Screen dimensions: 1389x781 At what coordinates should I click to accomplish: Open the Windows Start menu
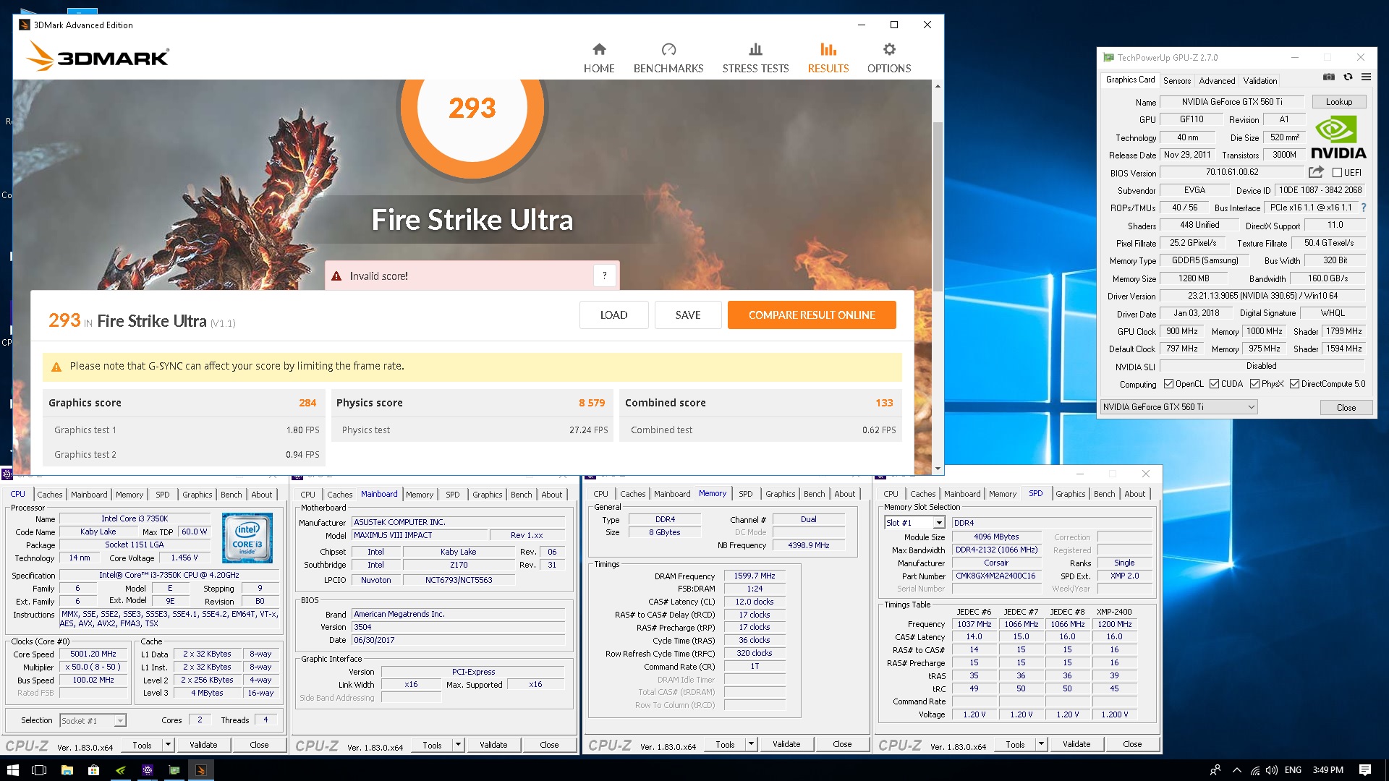(x=12, y=770)
